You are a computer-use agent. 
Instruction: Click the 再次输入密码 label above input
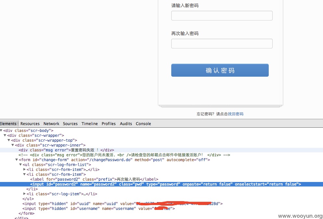[185, 33]
